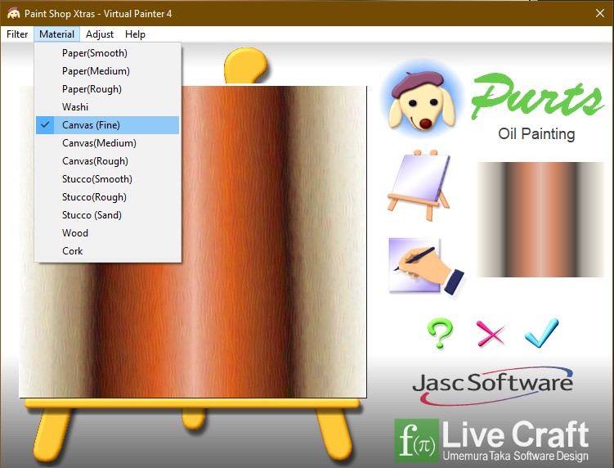Click the small original image thumbnail
The image size is (614, 468).
click(540, 219)
